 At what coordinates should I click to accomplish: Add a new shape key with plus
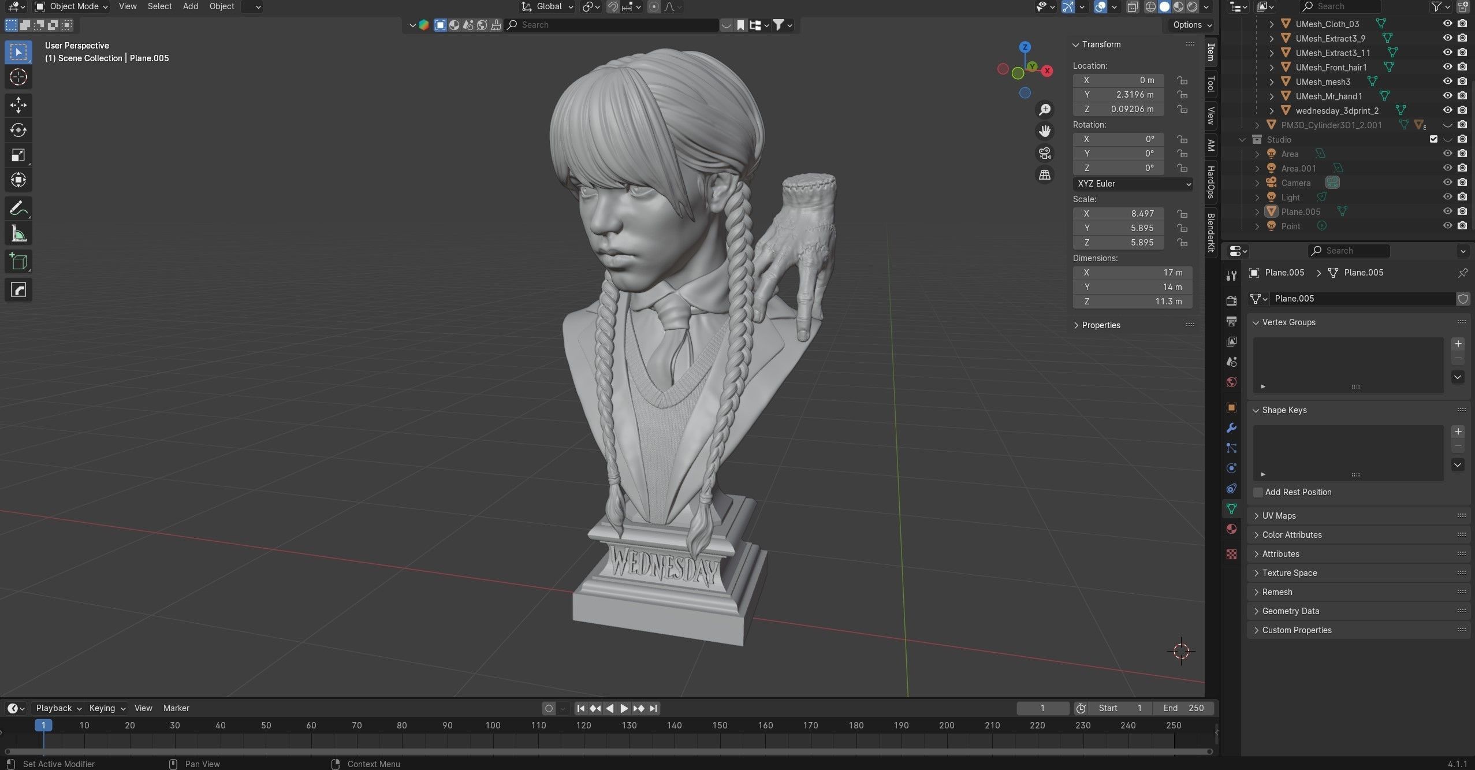pos(1458,432)
